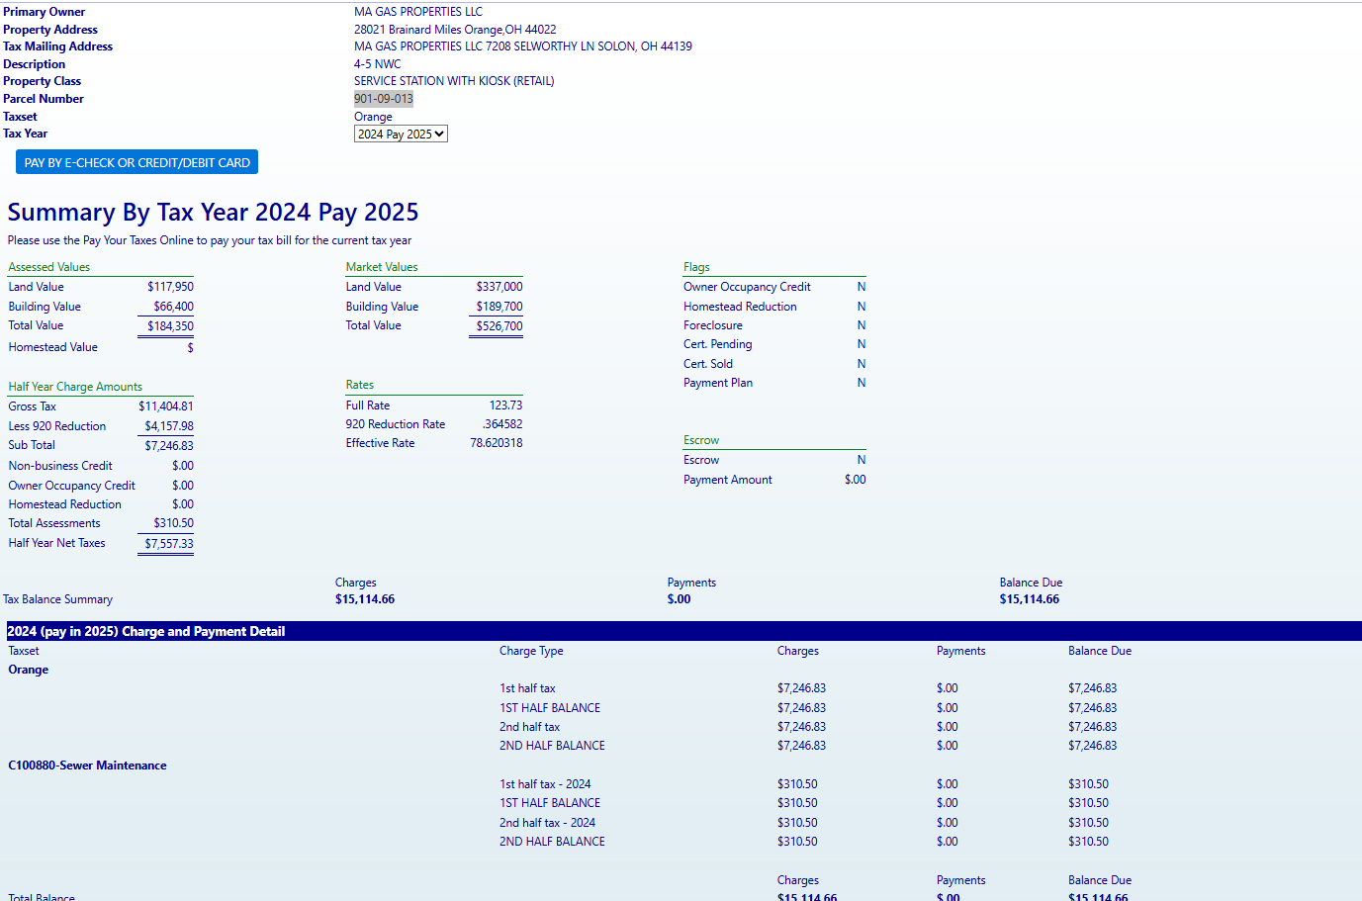Click the tax mailing address text

522,46
